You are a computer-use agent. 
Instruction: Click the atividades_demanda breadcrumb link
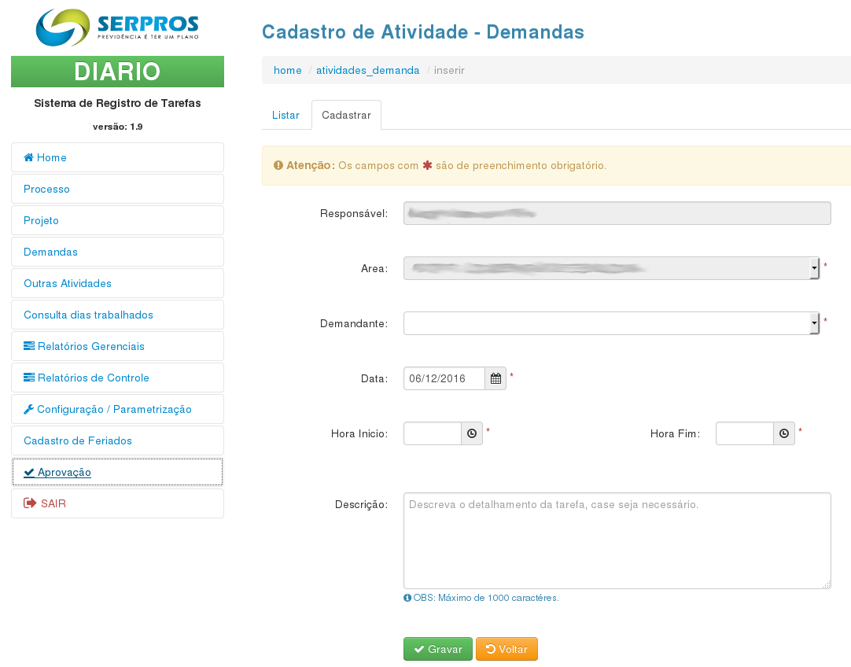click(367, 70)
